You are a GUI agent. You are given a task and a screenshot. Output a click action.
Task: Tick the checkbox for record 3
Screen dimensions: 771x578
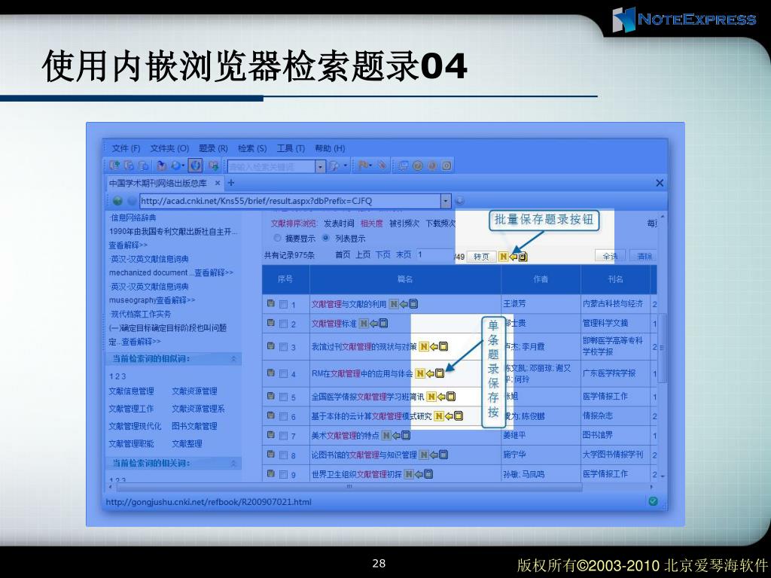[x=283, y=347]
